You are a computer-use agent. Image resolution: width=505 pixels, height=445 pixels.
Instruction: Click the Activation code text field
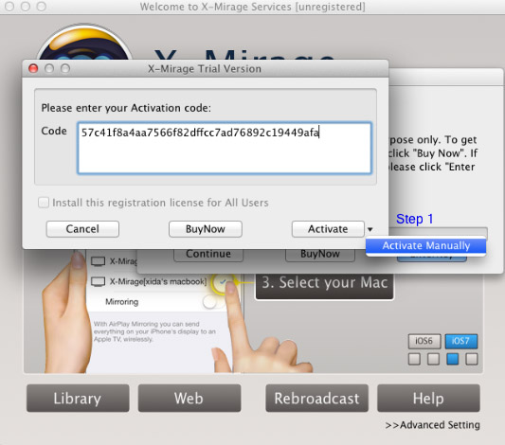click(225, 148)
